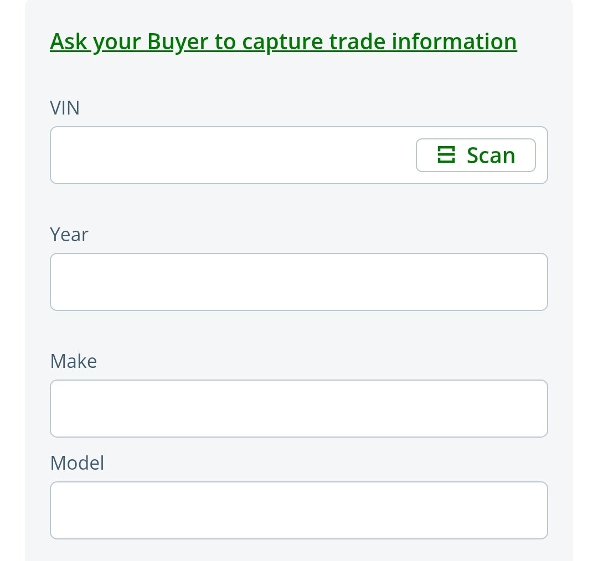This screenshot has height=561, width=598.
Task: Open the Ask your Buyer to capture trade information link
Action: click(x=283, y=41)
